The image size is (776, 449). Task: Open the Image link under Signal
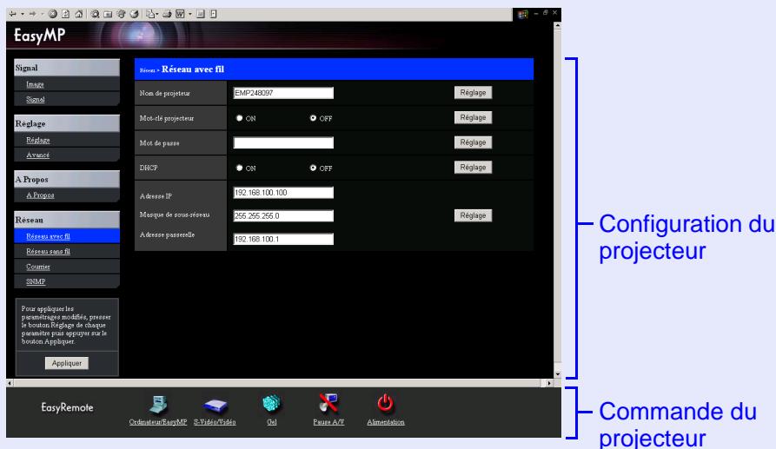35,84
